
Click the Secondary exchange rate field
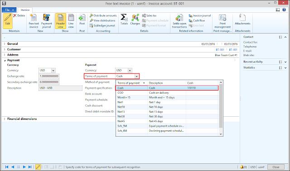[x=49, y=82]
